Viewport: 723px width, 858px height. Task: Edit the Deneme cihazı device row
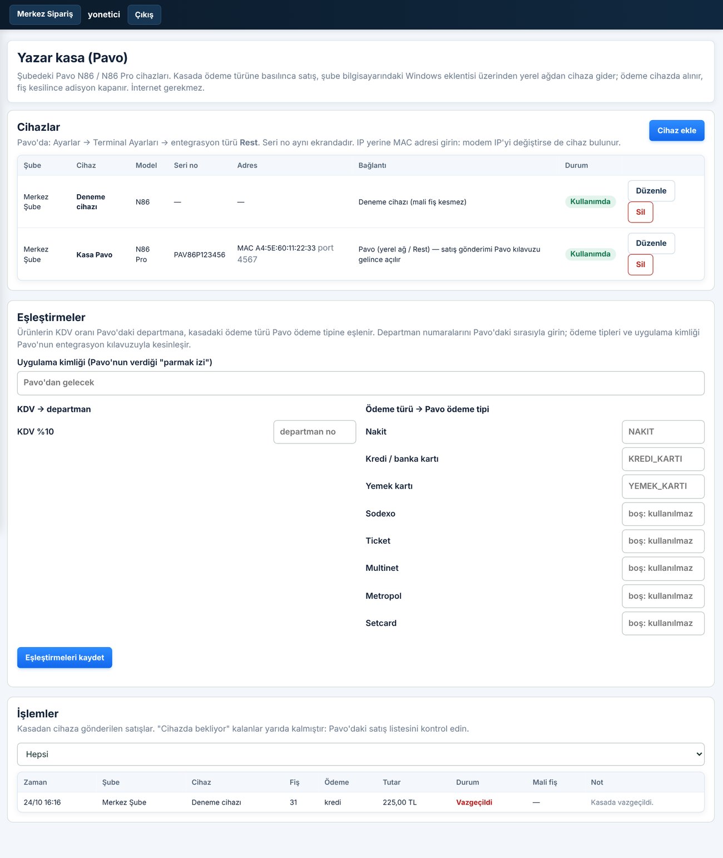(x=651, y=191)
